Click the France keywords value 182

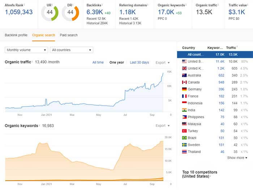point(221,96)
